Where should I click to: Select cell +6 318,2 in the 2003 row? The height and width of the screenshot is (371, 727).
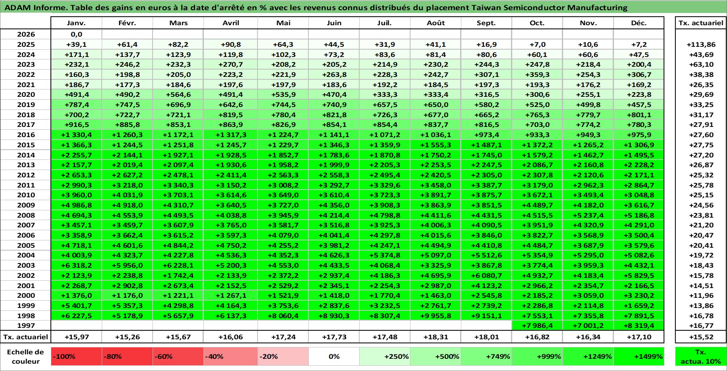pyautogui.click(x=76, y=265)
